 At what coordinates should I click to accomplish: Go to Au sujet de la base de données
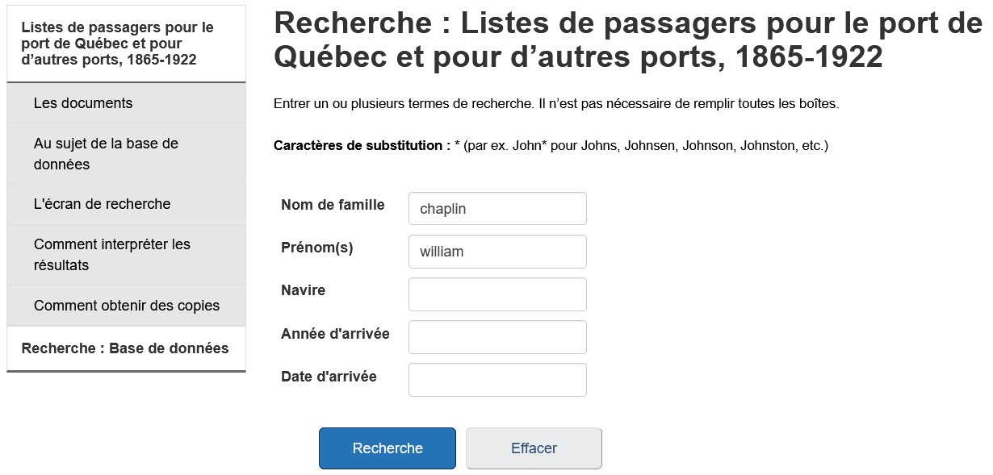[106, 154]
